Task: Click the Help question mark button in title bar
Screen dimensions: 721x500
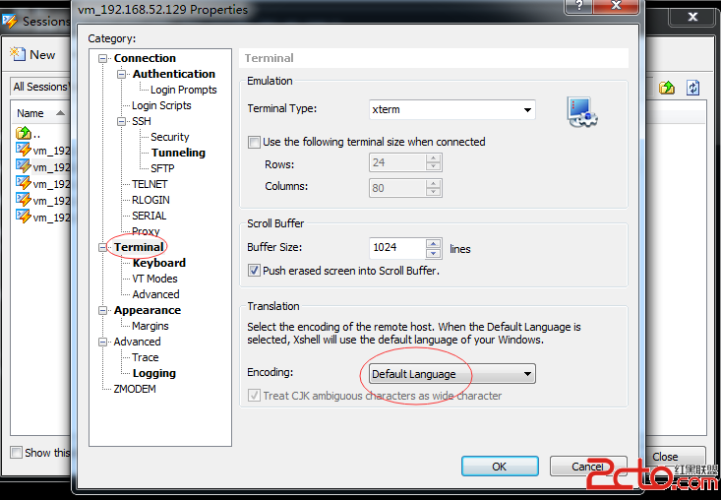Action: click(579, 6)
